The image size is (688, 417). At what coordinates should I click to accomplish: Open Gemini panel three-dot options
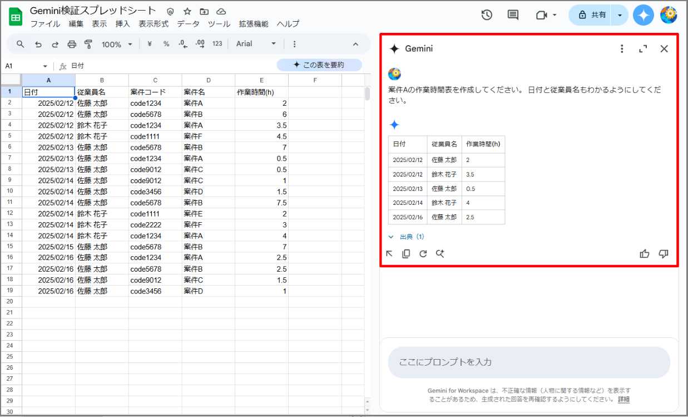click(622, 49)
